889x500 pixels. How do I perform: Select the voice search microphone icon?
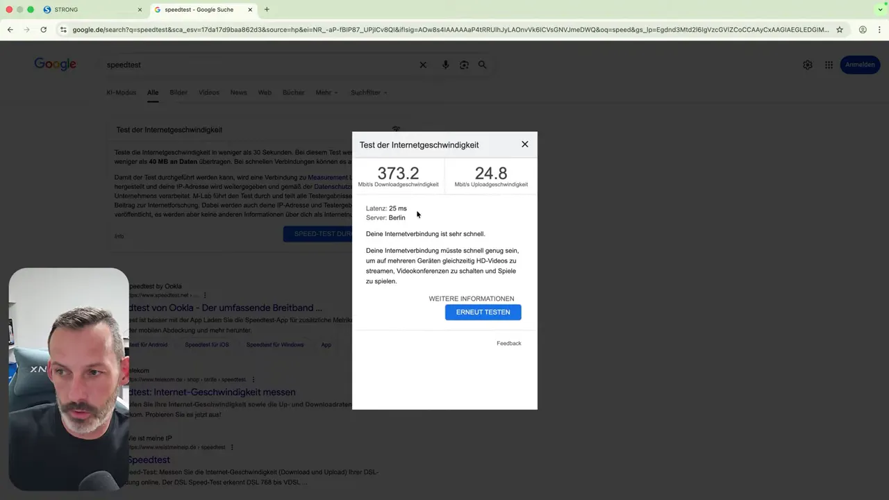(x=445, y=65)
